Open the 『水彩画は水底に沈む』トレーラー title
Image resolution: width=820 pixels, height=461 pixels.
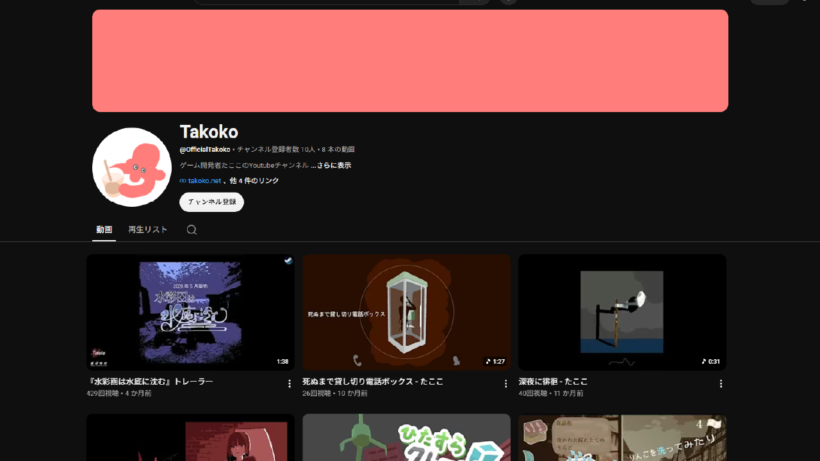150,382
